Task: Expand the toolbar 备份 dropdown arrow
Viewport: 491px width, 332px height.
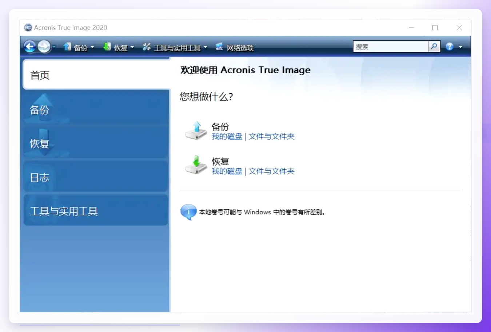Action: (92, 47)
